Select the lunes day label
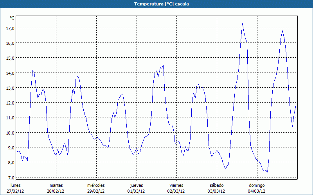This screenshot has width=313, height=195. click(16, 185)
